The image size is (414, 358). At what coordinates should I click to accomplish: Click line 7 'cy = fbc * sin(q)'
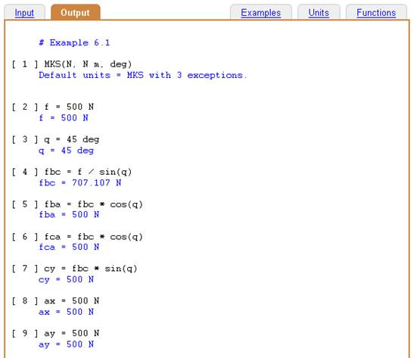[x=90, y=269]
